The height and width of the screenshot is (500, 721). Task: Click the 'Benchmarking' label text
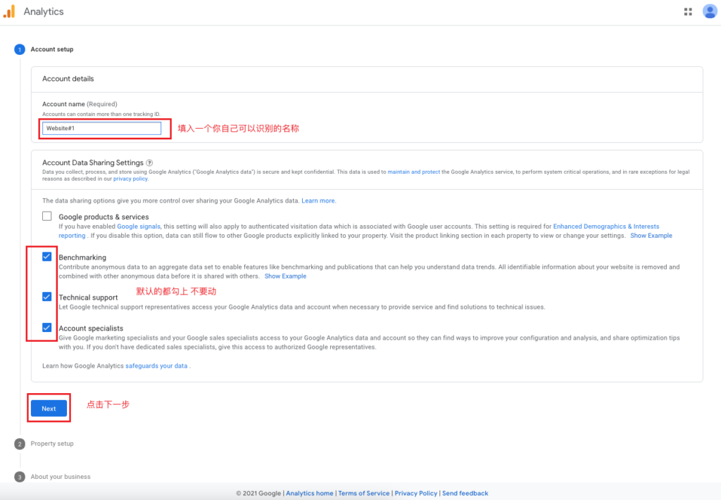pyautogui.click(x=82, y=257)
